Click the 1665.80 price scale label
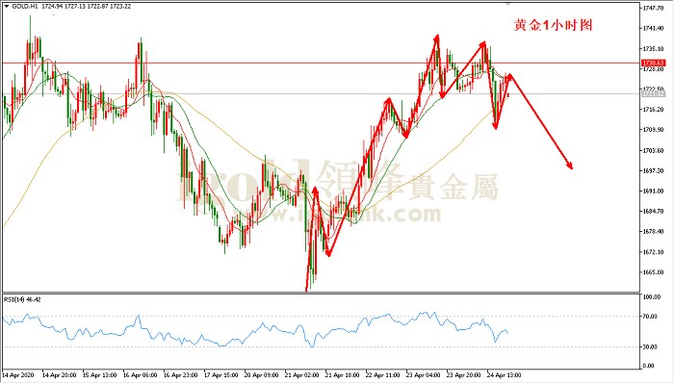This screenshot has width=674, height=383. (x=653, y=272)
